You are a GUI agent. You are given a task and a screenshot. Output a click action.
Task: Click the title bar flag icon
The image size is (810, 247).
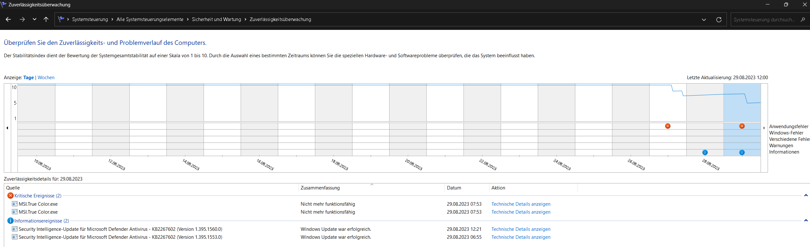coord(4,4)
